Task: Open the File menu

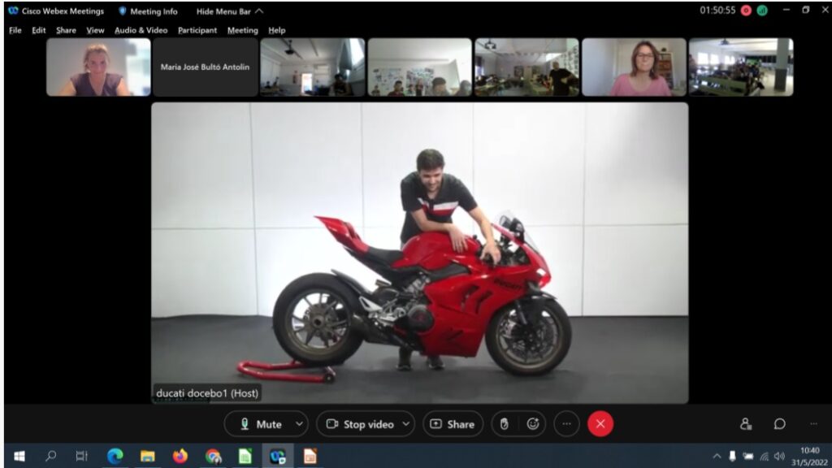Action: point(15,30)
